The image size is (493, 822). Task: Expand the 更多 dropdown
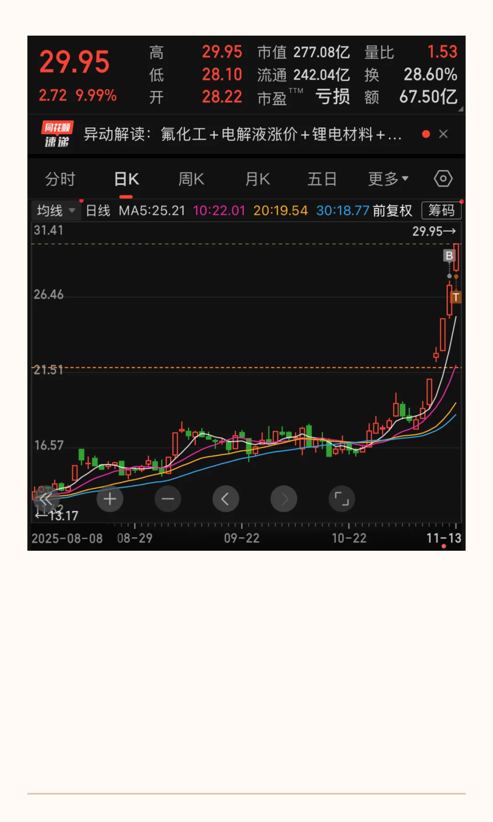pos(388,179)
